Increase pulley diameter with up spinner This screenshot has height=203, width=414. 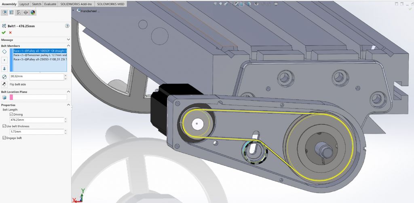point(65,75)
